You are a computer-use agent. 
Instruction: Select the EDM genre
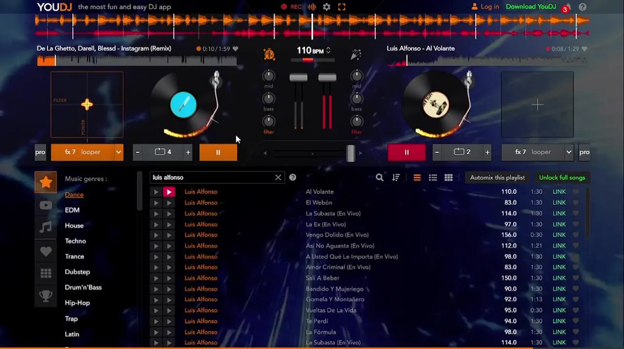coord(72,210)
